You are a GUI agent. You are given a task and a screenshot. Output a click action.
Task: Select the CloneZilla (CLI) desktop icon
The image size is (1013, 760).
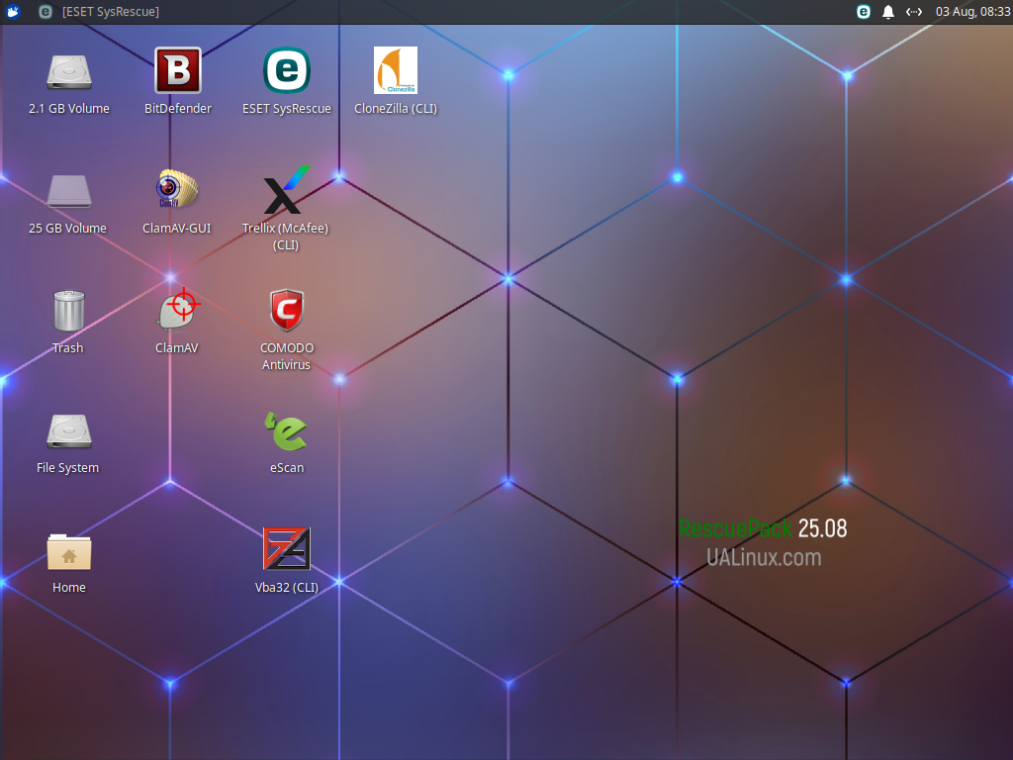pos(396,70)
